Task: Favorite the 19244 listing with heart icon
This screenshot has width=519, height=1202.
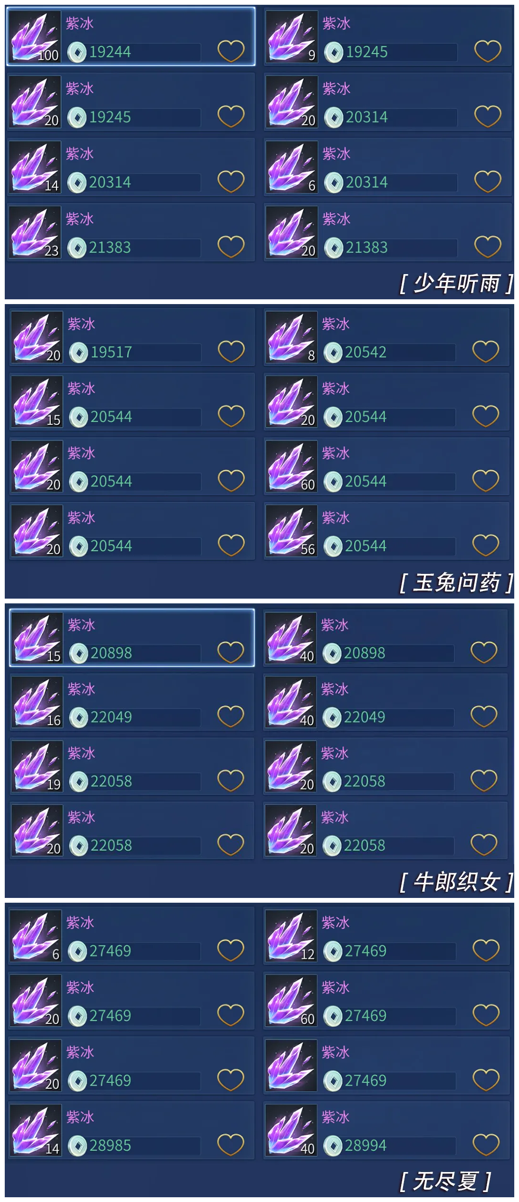Action: [231, 51]
